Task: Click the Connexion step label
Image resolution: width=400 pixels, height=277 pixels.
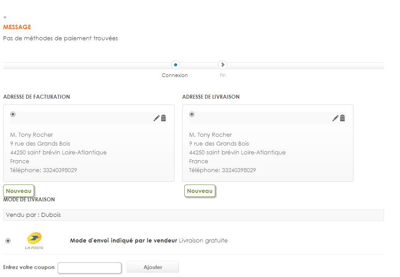Action: 175,76
